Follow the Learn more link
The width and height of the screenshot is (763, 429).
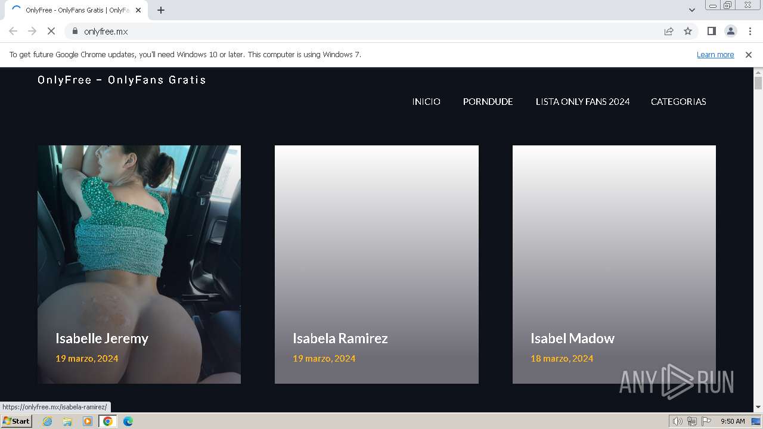(715, 55)
